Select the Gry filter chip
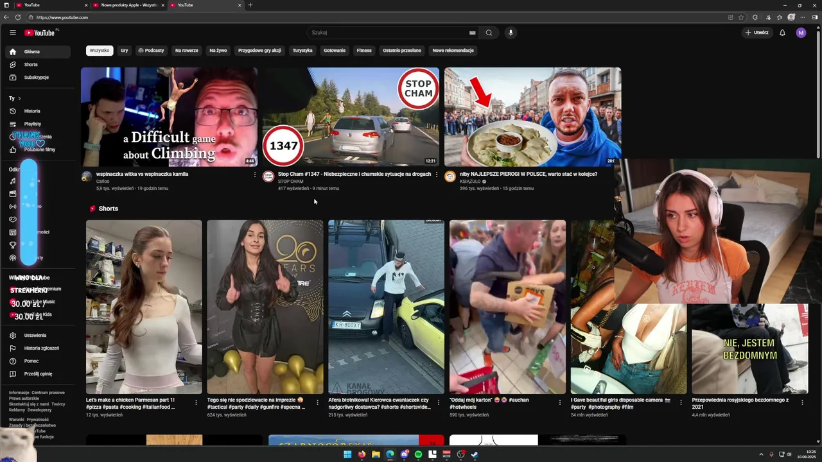 pyautogui.click(x=125, y=51)
